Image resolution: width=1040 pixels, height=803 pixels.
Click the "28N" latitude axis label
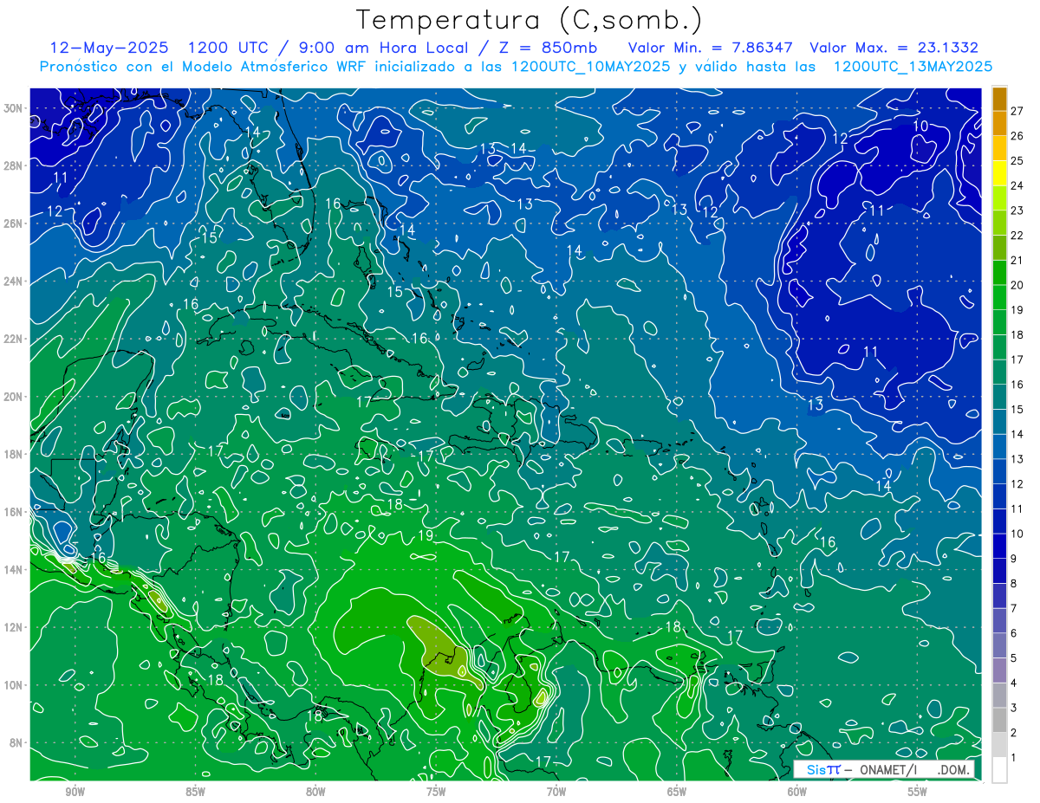click(13, 165)
